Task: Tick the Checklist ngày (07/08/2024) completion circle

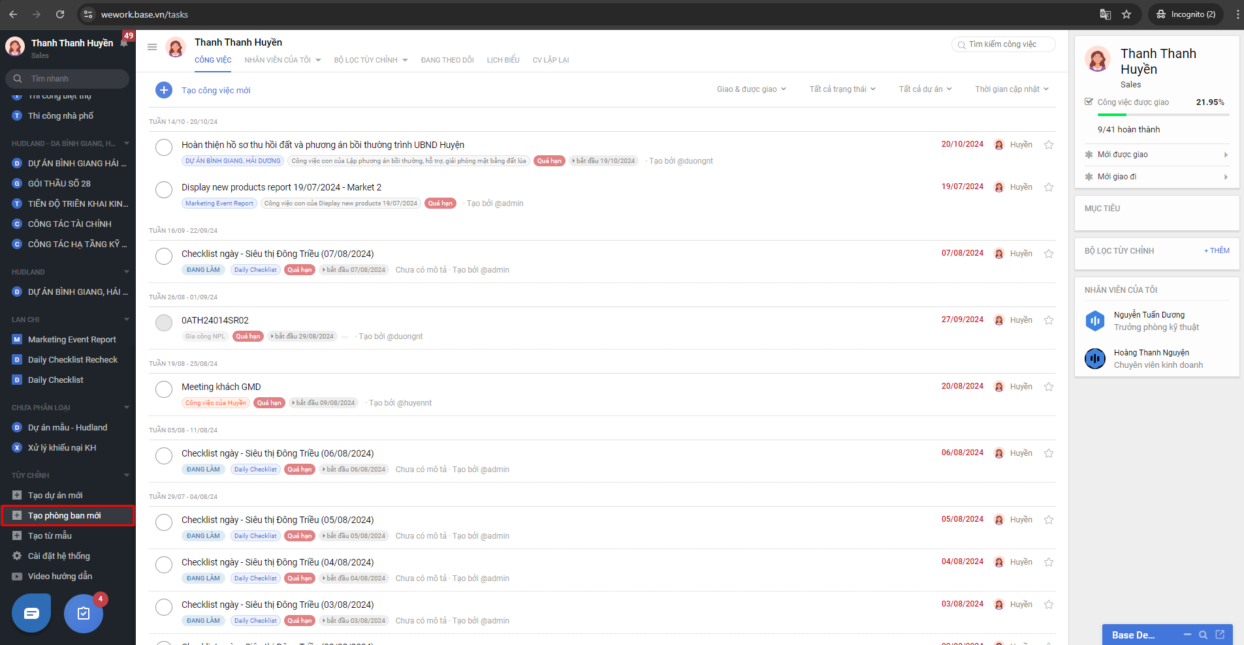Action: point(164,256)
